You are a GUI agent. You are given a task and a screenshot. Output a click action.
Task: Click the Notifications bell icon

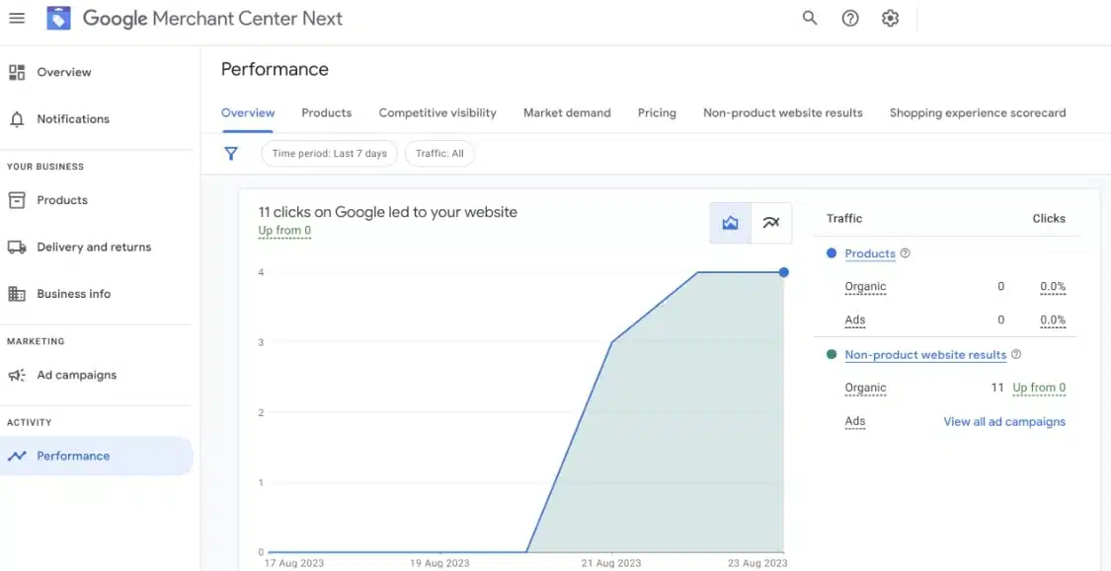(17, 119)
